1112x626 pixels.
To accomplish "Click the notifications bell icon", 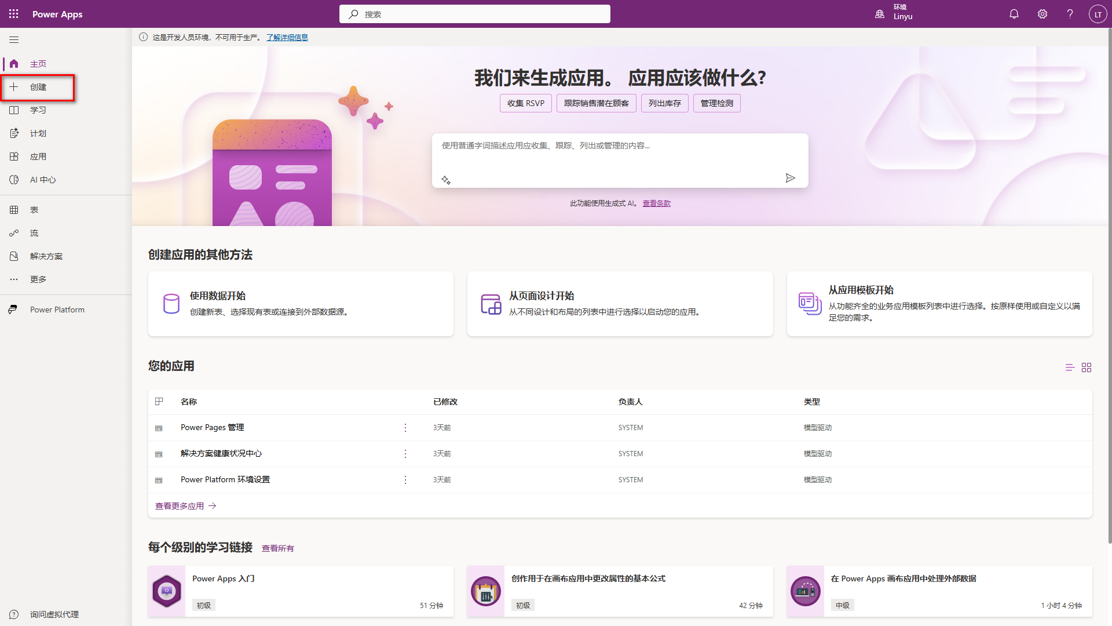I will pos(1014,14).
